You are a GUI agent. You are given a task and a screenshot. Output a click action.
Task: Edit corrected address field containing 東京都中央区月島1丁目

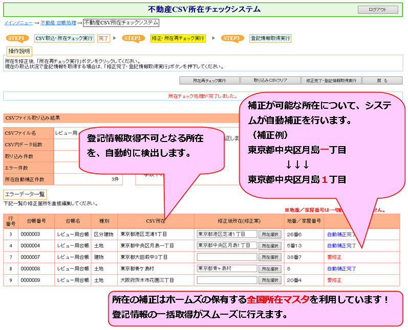point(227,246)
